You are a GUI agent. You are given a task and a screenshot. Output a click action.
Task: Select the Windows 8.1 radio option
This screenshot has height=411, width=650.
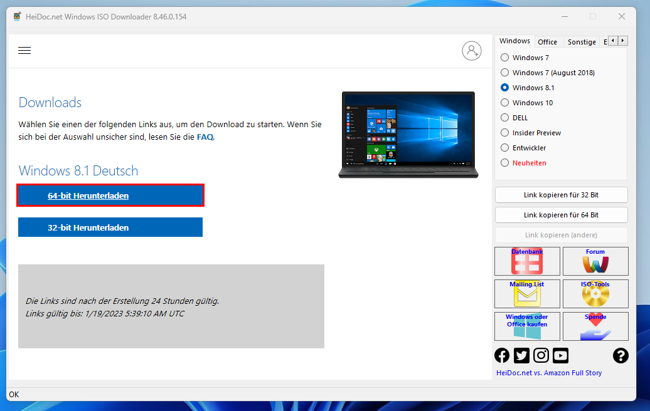click(x=527, y=88)
